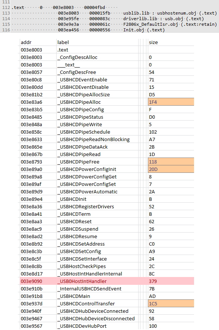The image size is (219, 330).
Task: Select the 'label' column header
Action: (63, 42)
